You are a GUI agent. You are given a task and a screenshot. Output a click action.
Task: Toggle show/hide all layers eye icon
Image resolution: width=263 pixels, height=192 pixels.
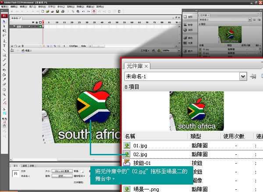[33, 22]
